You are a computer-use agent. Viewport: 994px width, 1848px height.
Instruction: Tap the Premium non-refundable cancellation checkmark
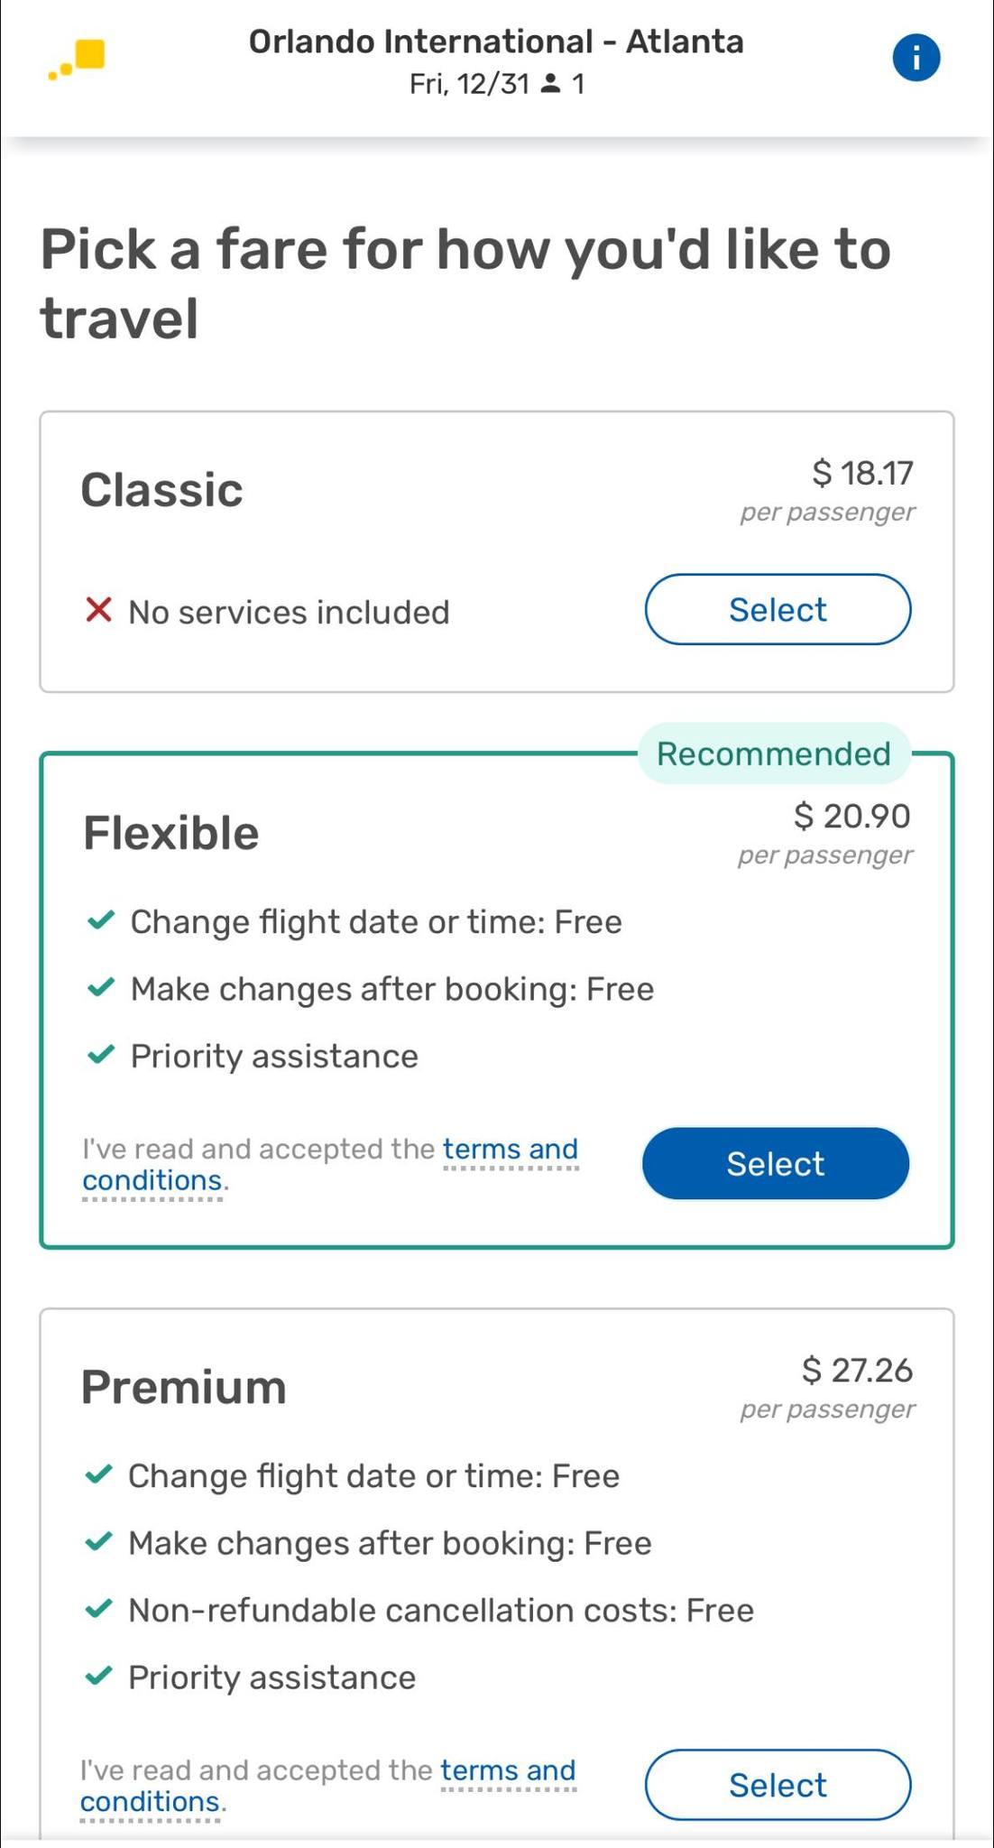click(x=98, y=1609)
